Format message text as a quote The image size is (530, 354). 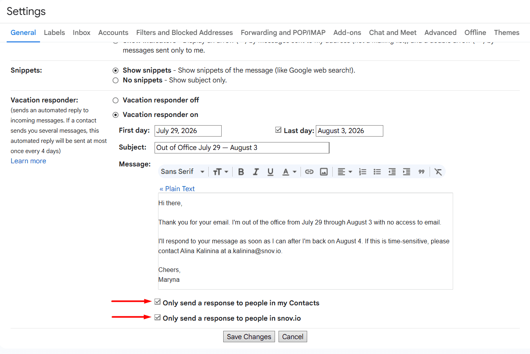point(421,172)
